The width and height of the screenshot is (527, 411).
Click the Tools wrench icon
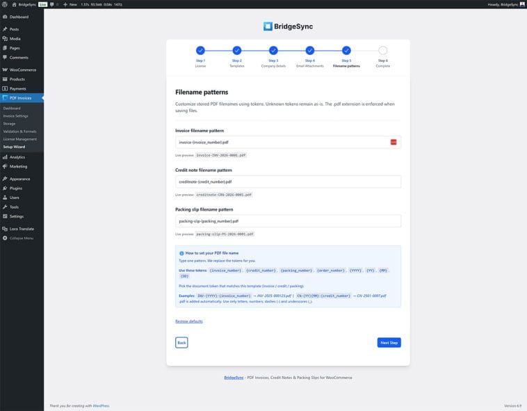[5, 207]
